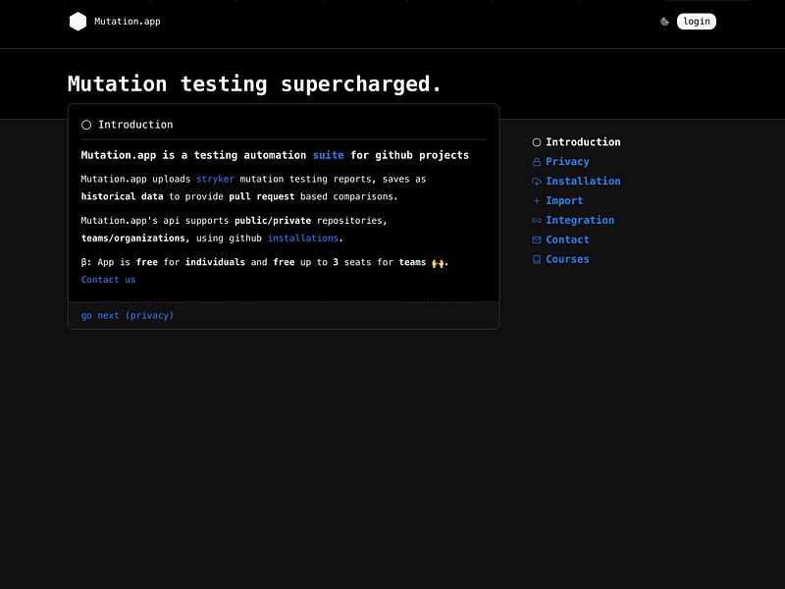
Task: Click the plus icon next to Import
Action: (x=537, y=201)
